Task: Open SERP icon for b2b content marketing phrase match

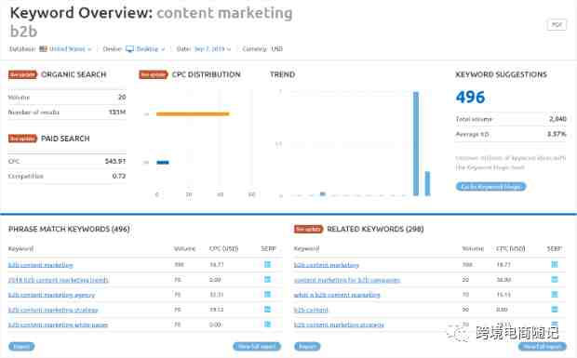Action: 267,264
